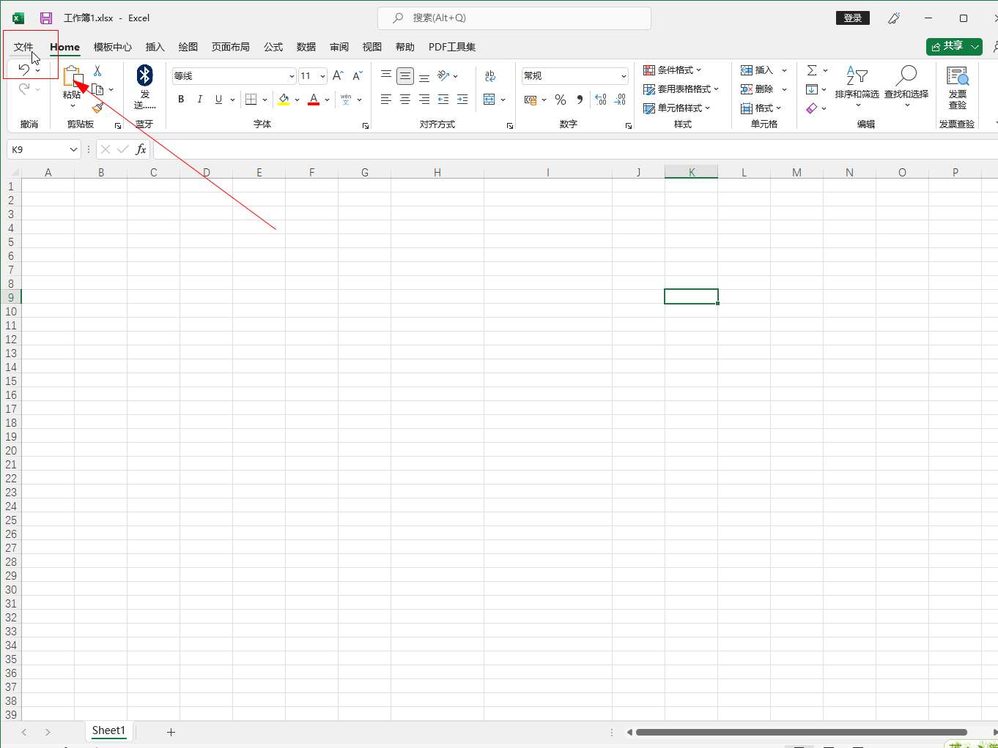Toggle Bold formatting
The width and height of the screenshot is (998, 748).
[181, 100]
